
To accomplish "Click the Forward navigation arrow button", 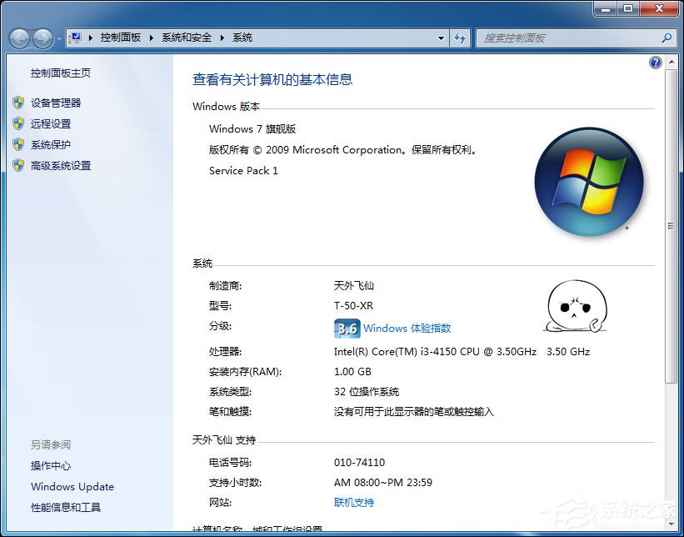I will coord(42,38).
